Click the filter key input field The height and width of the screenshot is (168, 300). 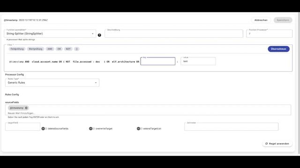pos(158,61)
